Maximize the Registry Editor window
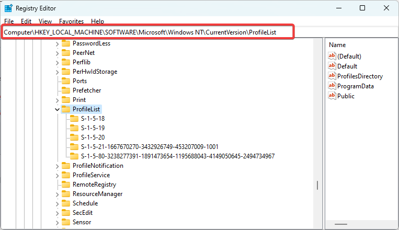 (x=362, y=8)
